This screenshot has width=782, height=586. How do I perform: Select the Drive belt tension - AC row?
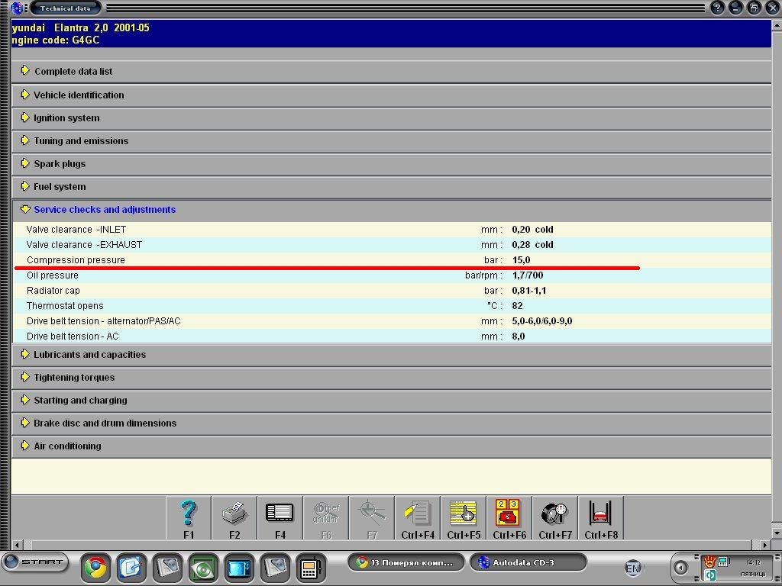coord(392,336)
